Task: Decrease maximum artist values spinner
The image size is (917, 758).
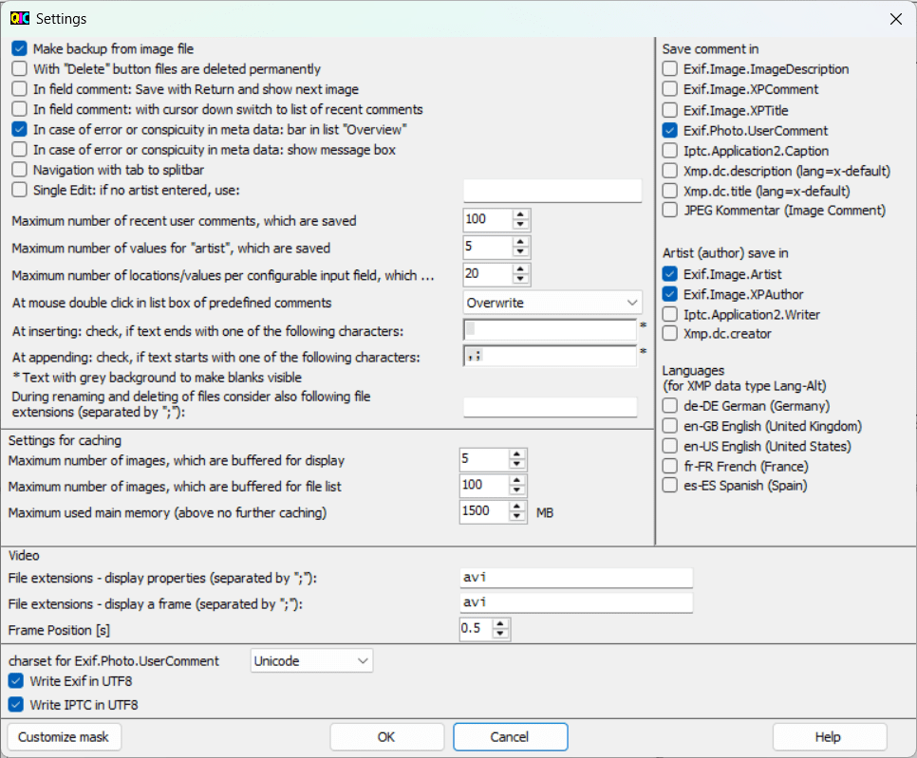Action: coord(519,252)
